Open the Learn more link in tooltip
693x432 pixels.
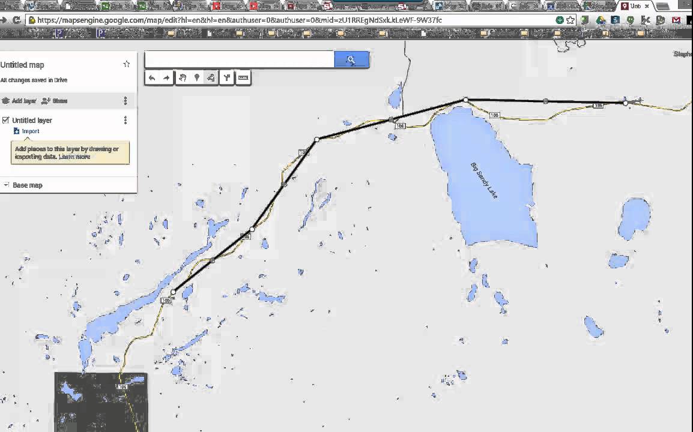[x=74, y=157]
